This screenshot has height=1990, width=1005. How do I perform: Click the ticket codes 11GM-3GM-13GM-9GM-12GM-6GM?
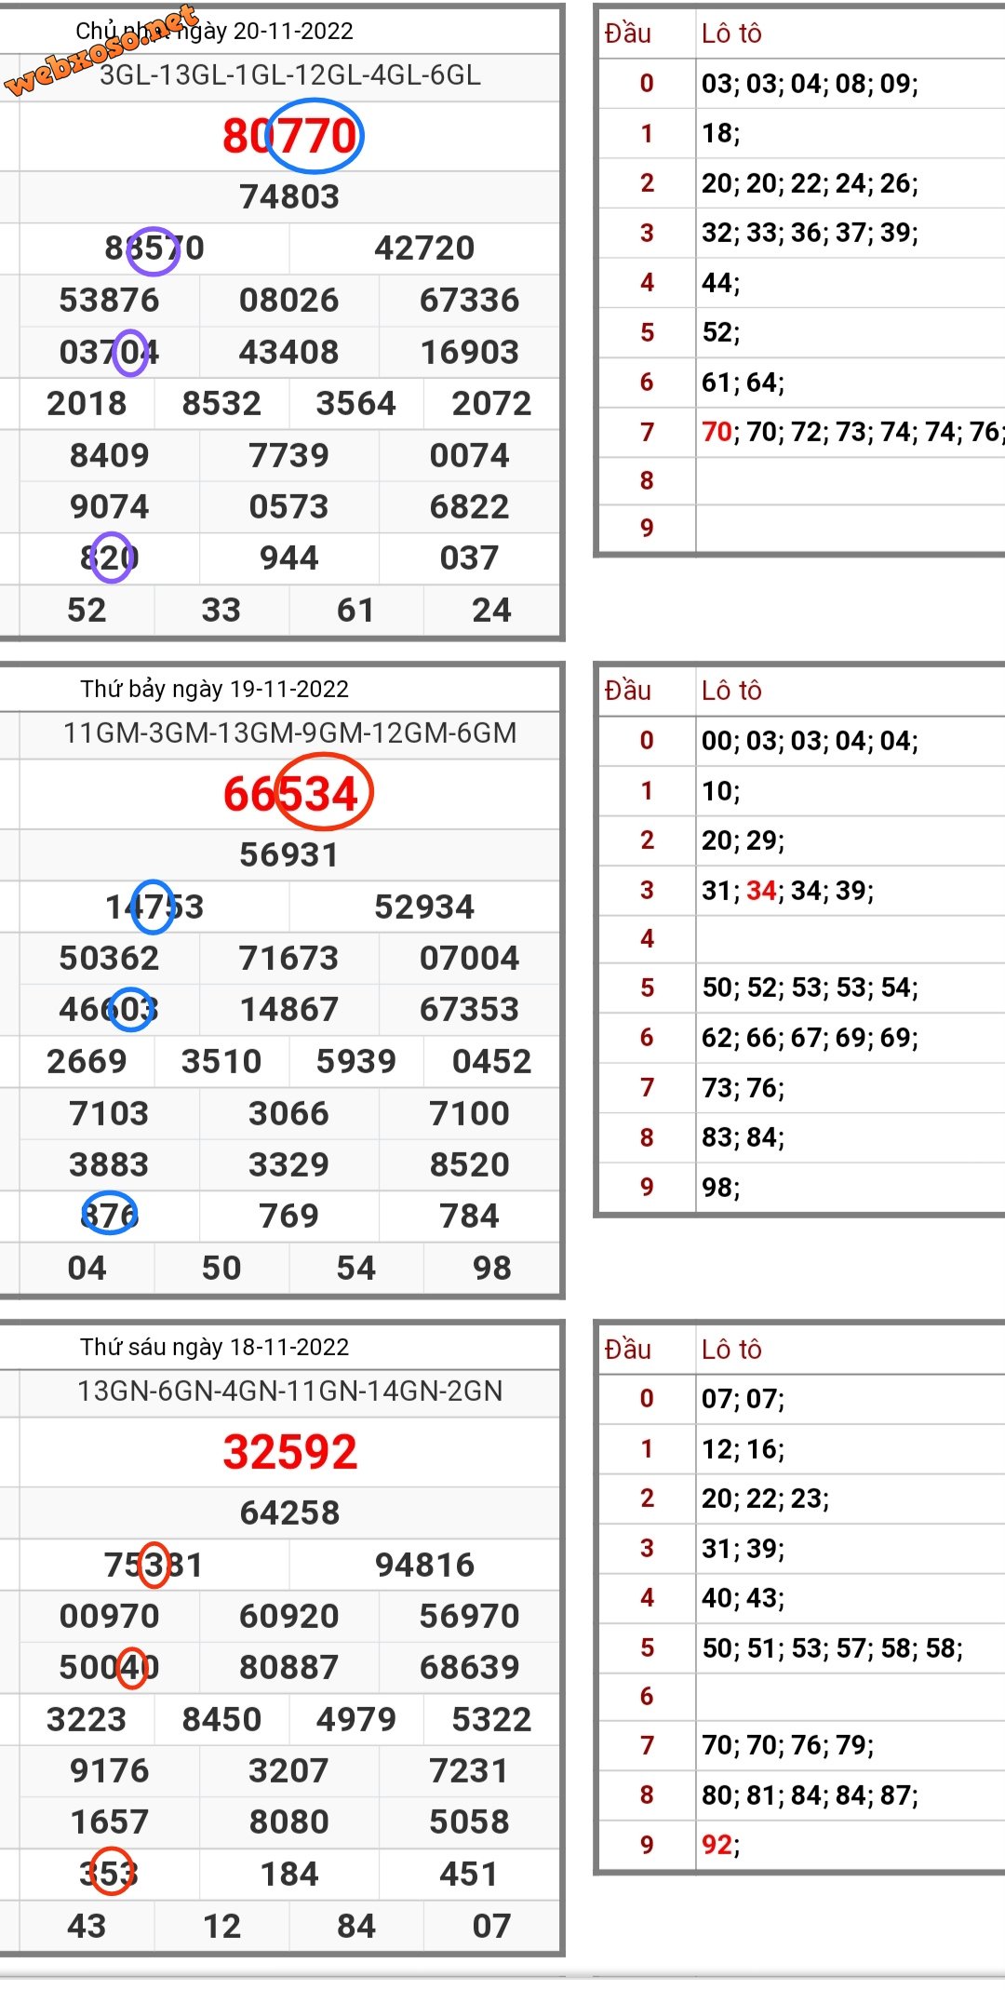290,733
